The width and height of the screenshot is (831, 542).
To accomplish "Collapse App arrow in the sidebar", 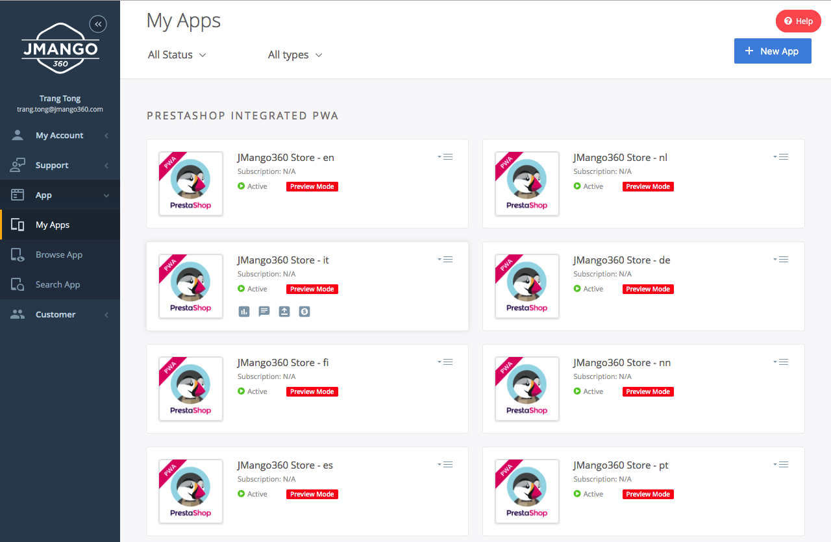I will tap(106, 195).
